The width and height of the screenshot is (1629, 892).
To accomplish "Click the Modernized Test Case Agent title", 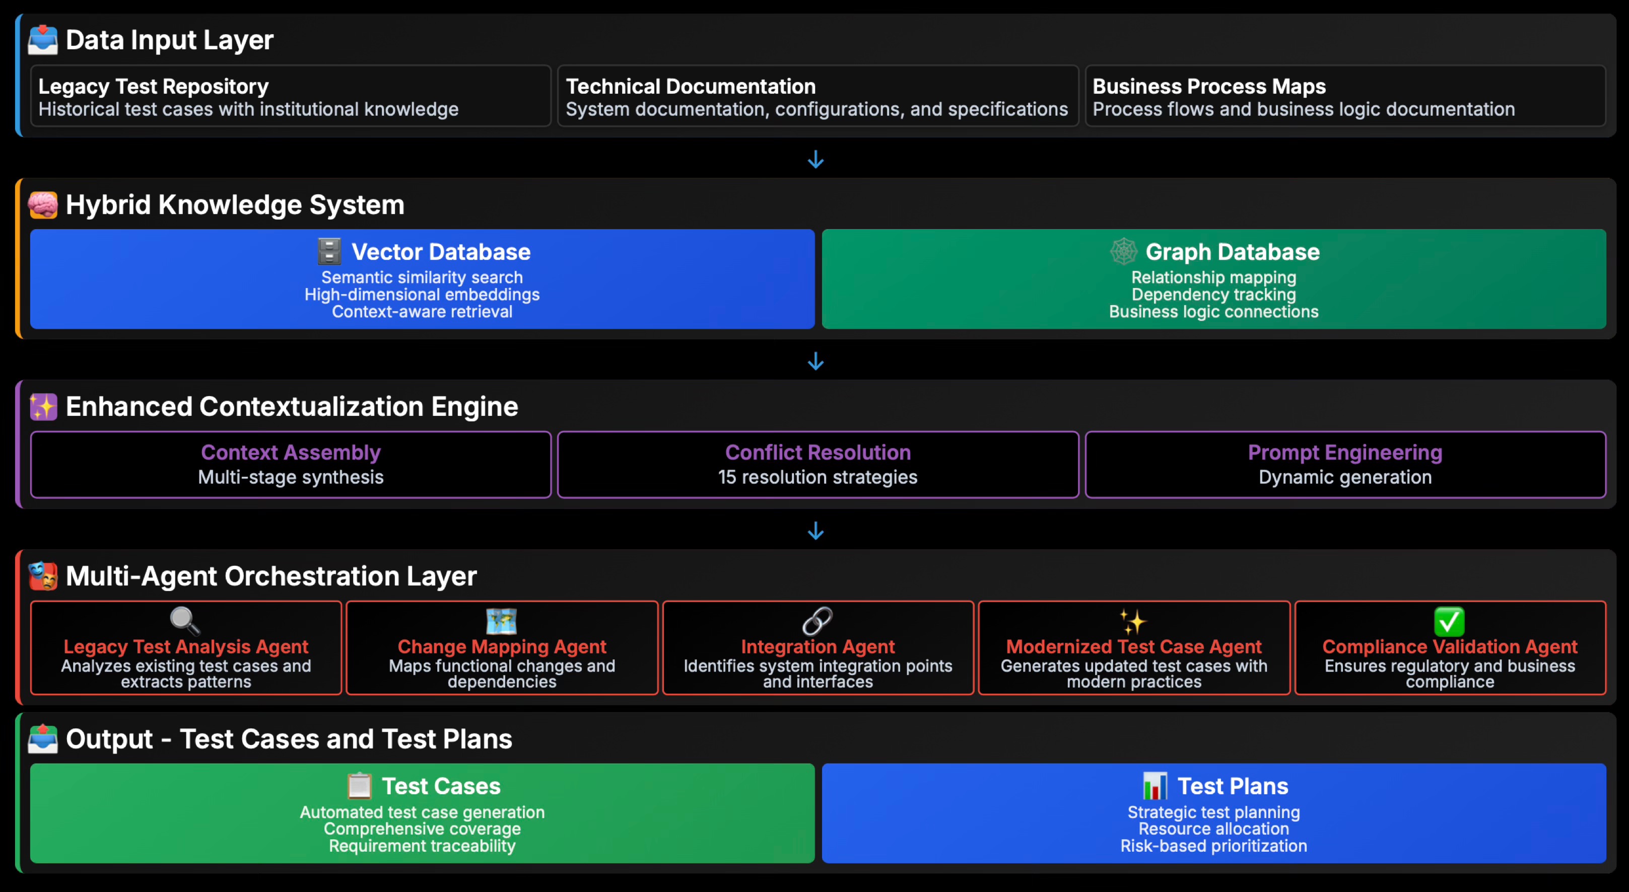I will pyautogui.click(x=1133, y=647).
